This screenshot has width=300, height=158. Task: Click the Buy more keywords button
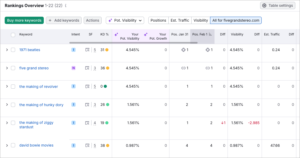point(24,20)
